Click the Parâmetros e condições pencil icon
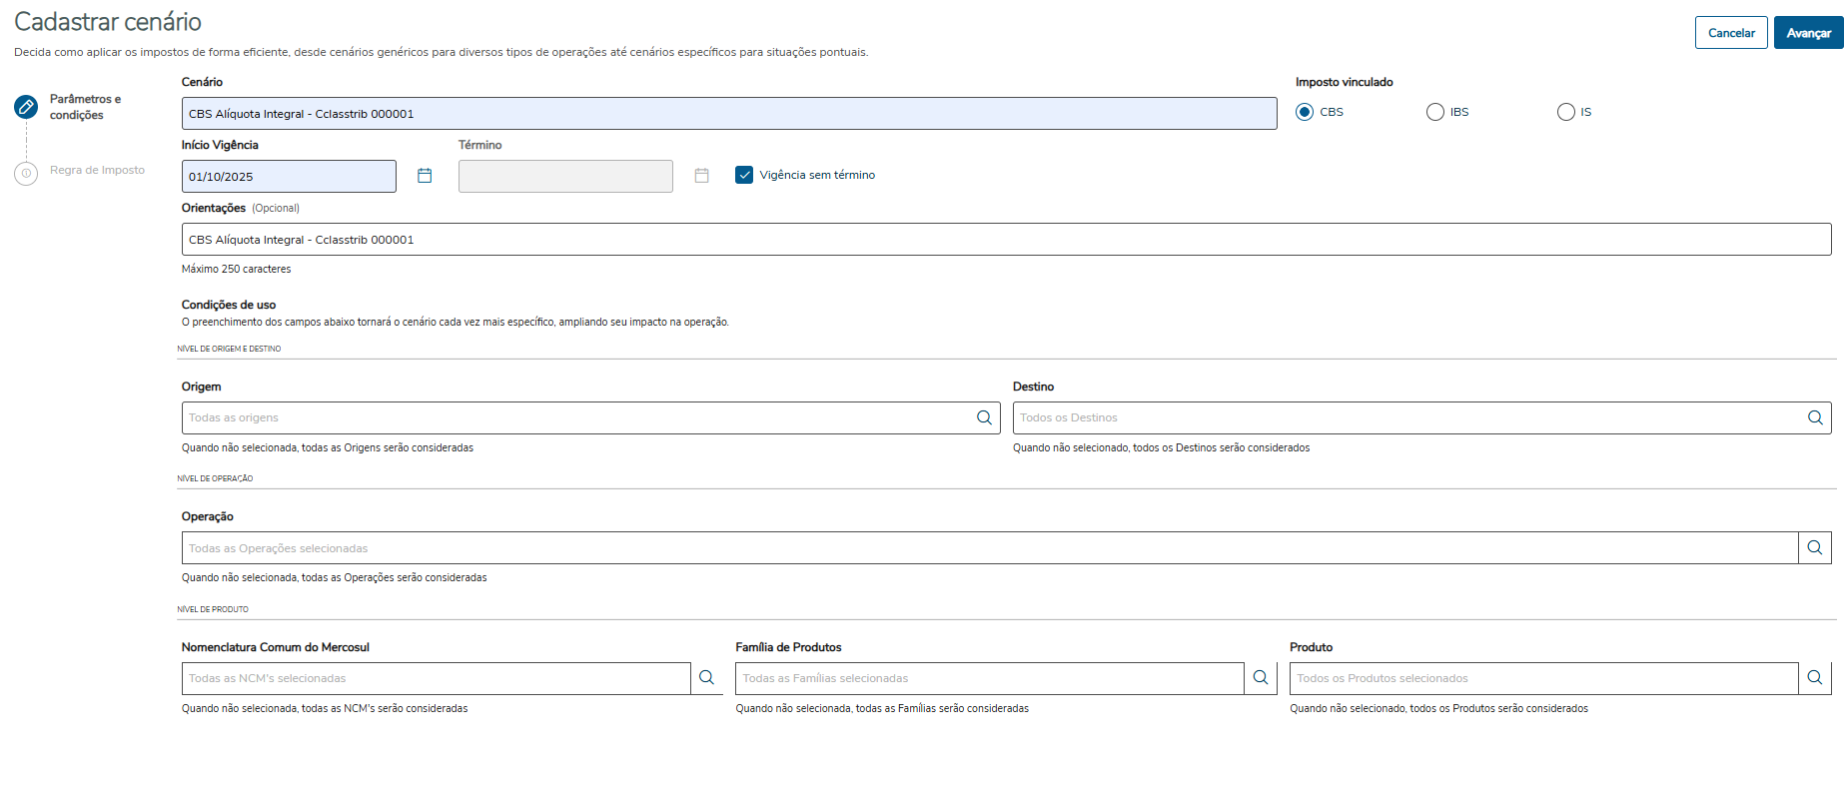Screen dimensions: 1848x792 tap(26, 107)
